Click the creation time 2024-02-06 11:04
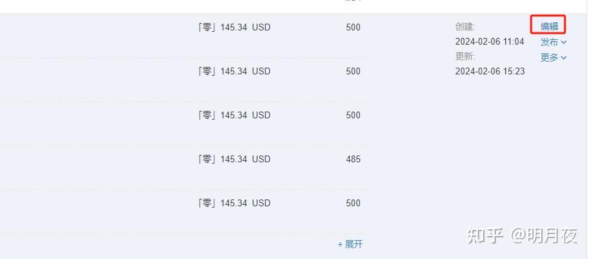The width and height of the screenshot is (592, 259). pos(490,41)
